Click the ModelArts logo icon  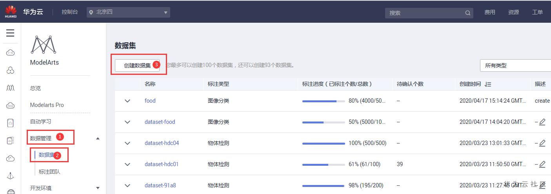point(44,45)
